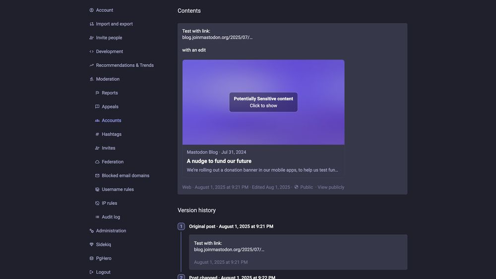Click the Import and export icon
Screen dimensions: 496x279
click(91, 24)
